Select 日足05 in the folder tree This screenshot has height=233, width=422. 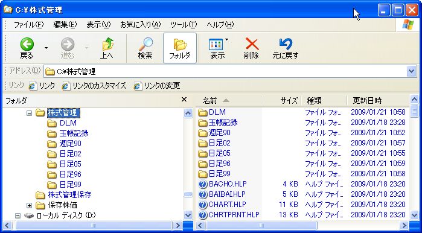pyautogui.click(x=70, y=164)
